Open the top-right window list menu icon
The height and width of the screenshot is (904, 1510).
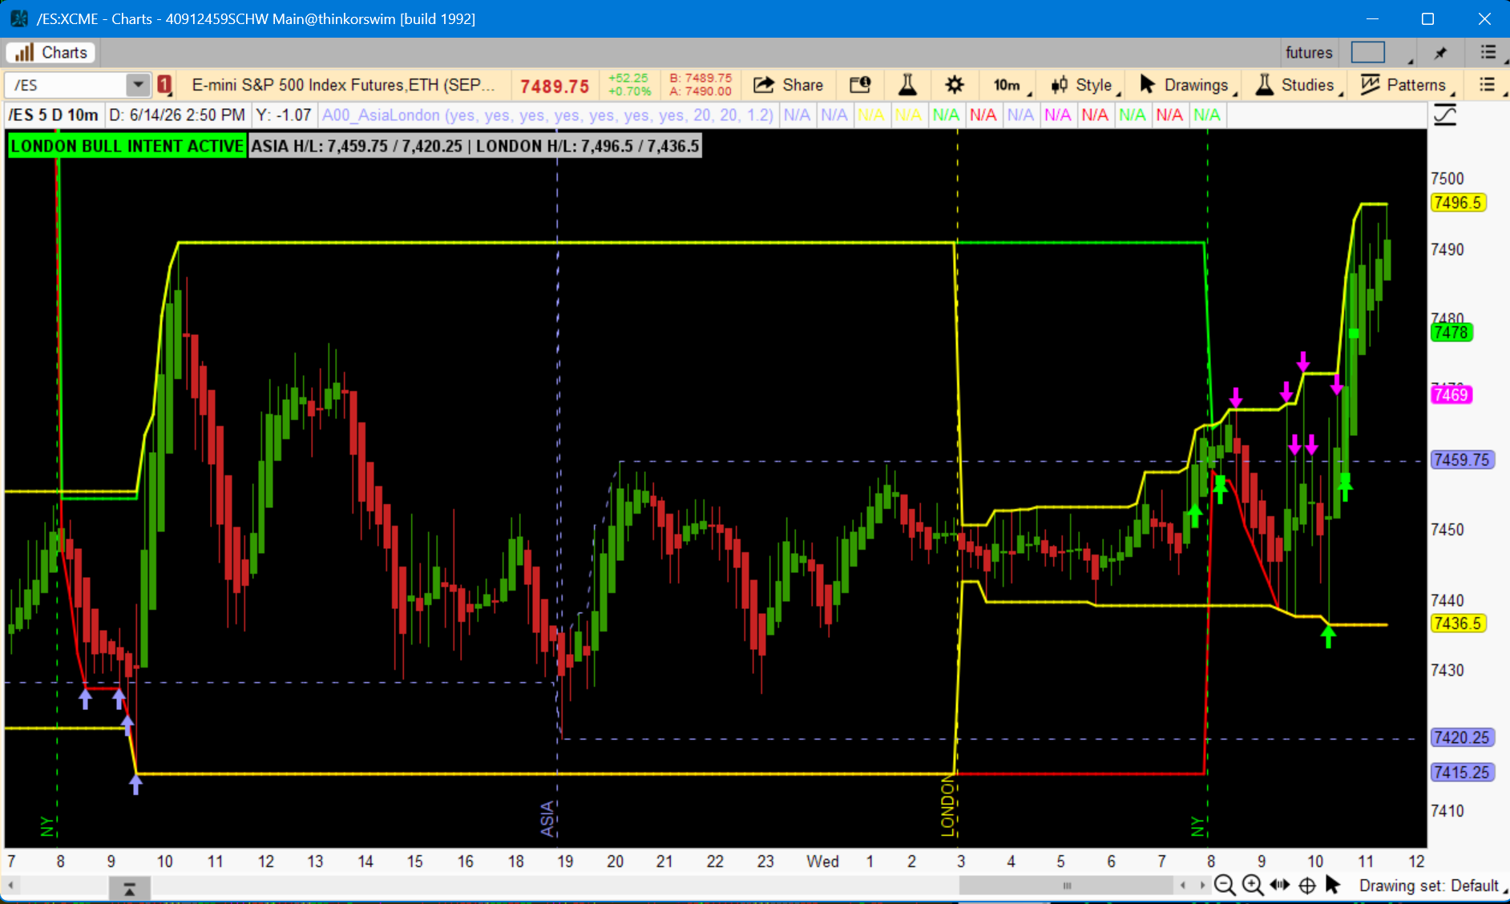pyautogui.click(x=1489, y=53)
